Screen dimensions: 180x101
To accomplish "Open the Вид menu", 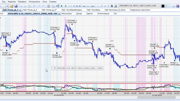I will (4, 2).
